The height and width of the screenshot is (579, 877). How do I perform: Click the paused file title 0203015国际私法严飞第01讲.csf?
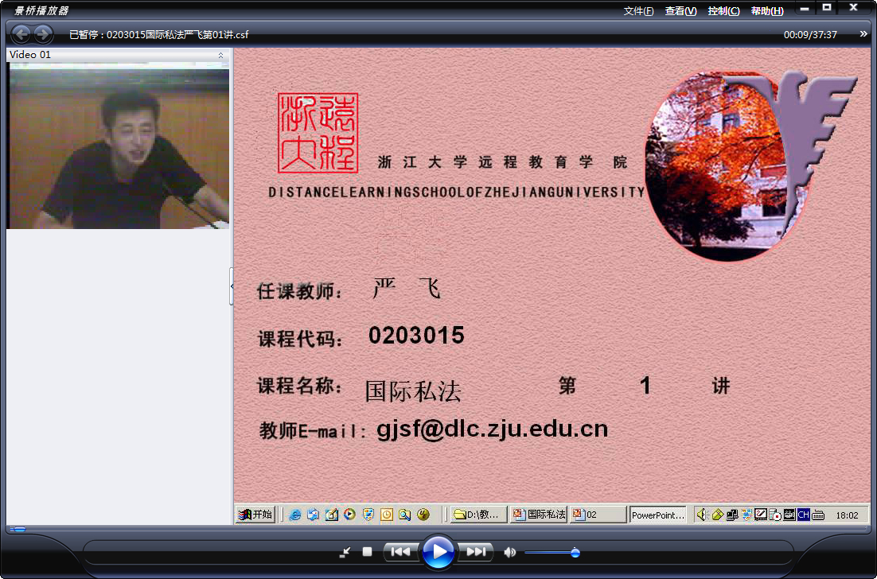[x=177, y=35]
